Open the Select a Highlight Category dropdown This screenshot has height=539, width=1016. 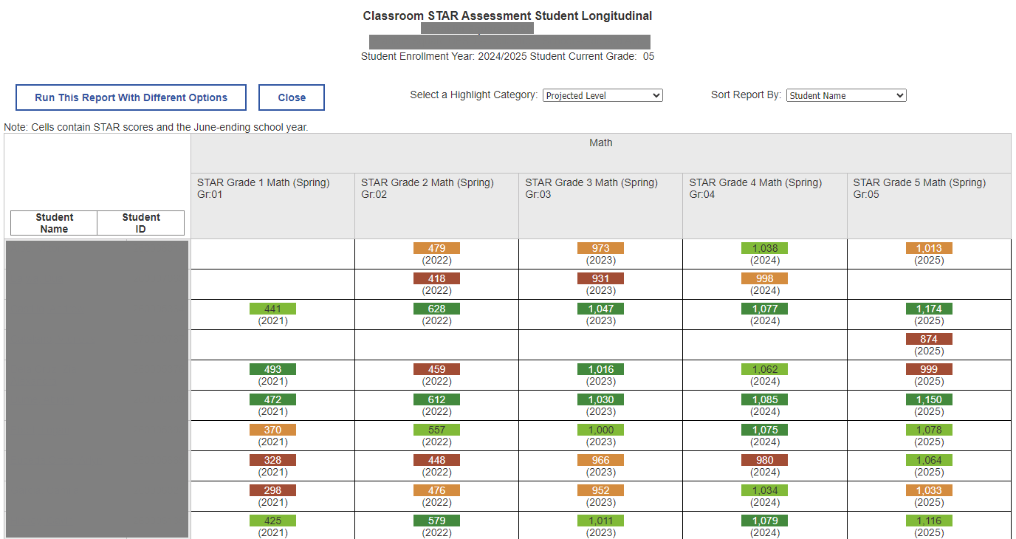[603, 95]
